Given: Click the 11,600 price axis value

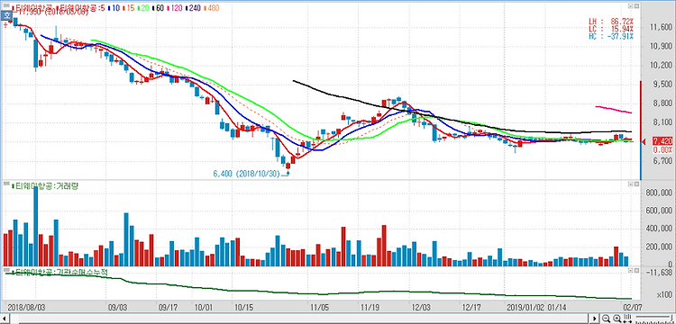Looking at the screenshot, I should [661, 28].
